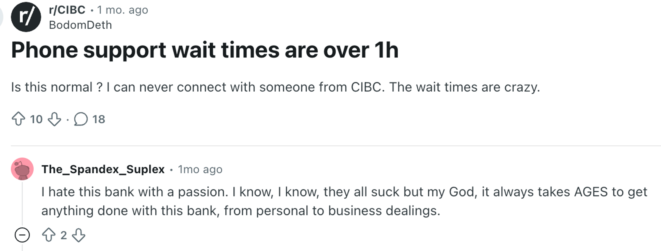This screenshot has width=661, height=251.
Task: Collapse the comment with the minus icon
Action: [22, 235]
